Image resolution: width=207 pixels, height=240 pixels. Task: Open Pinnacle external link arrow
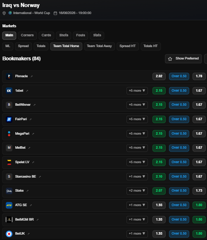[x=32, y=76]
